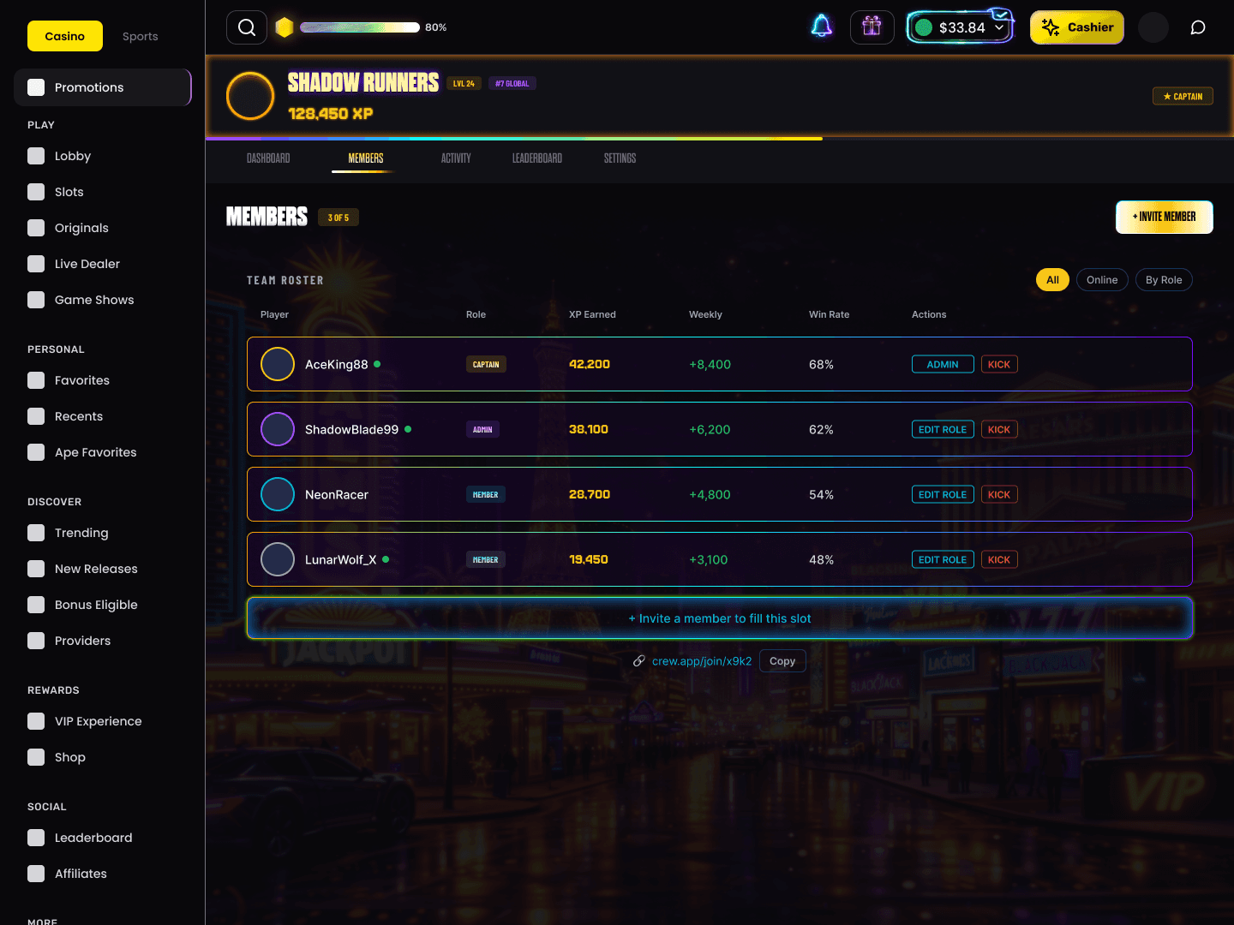Image resolution: width=1234 pixels, height=925 pixels.
Task: Open the gift box rewards icon
Action: coord(872,27)
